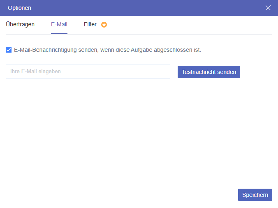Focus the 'Ihre E-Mail eingeben' field
The height and width of the screenshot is (208, 278).
(x=88, y=72)
